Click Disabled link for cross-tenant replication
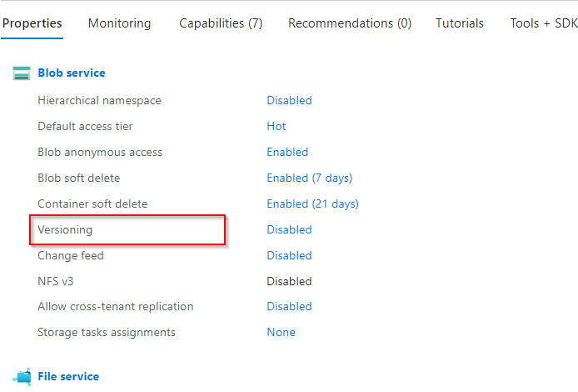Screen dimensions: 578x392 click(289, 307)
